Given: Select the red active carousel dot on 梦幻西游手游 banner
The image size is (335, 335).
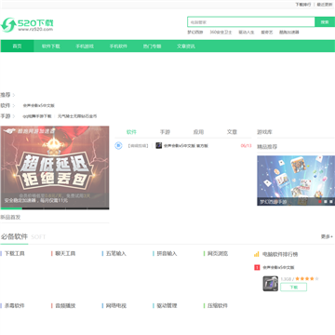Looking at the screenshot, I should point(320,202).
